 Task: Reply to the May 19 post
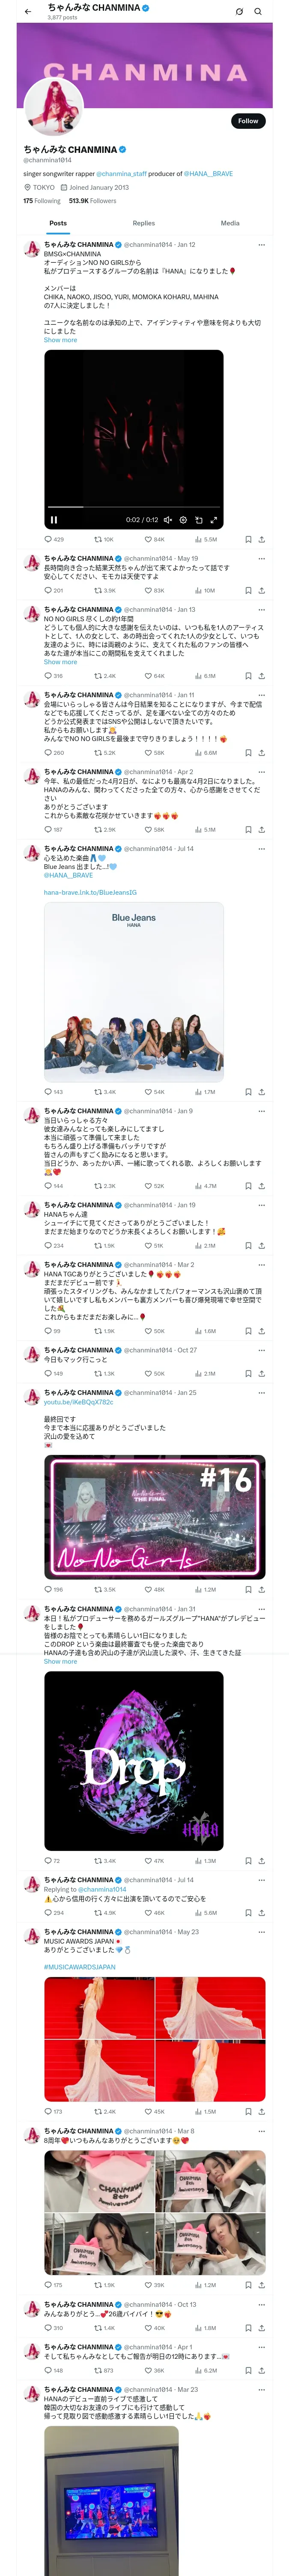click(48, 590)
